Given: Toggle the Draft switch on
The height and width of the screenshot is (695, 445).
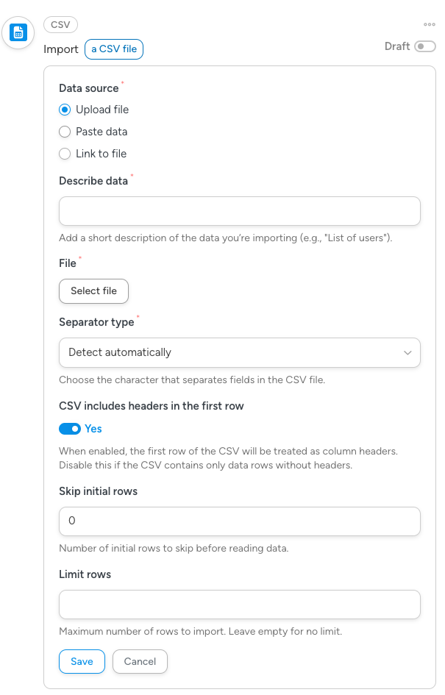Looking at the screenshot, I should (425, 46).
